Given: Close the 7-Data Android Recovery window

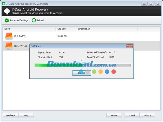Looking at the screenshot, I should tap(158, 4).
